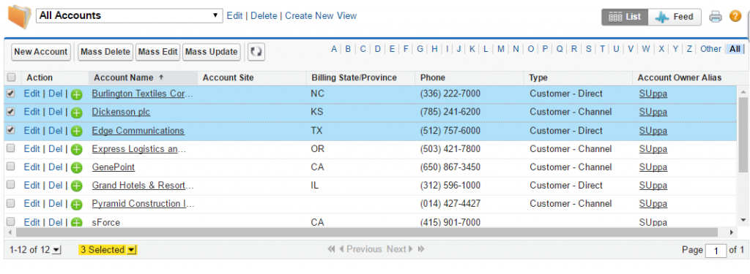
Task: Switch to List view
Action: [625, 17]
